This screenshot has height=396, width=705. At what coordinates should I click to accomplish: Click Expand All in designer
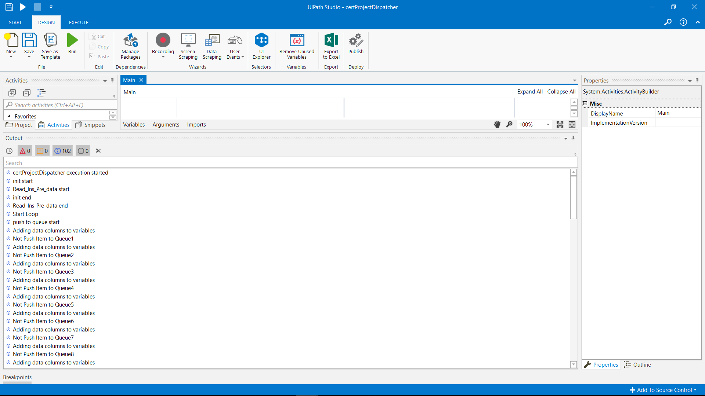tap(529, 92)
